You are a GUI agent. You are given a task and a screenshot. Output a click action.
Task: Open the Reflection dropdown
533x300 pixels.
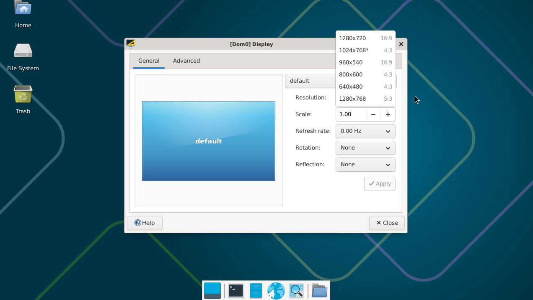click(365, 165)
